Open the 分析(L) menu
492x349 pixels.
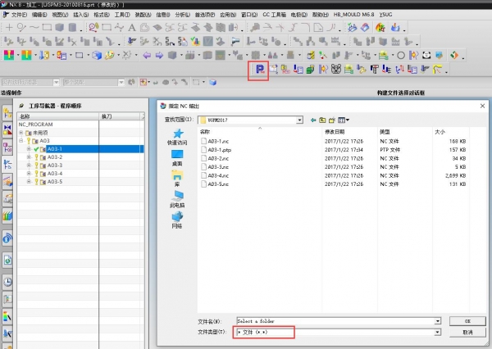(x=182, y=15)
